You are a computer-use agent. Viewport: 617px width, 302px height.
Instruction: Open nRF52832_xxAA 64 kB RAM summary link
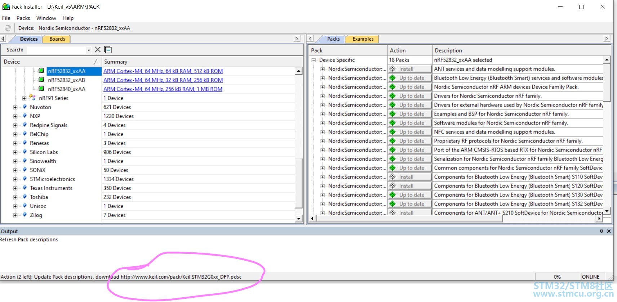pyautogui.click(x=163, y=71)
